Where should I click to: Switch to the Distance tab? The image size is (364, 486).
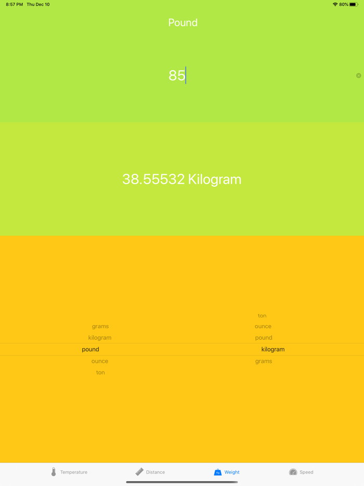[150, 472]
